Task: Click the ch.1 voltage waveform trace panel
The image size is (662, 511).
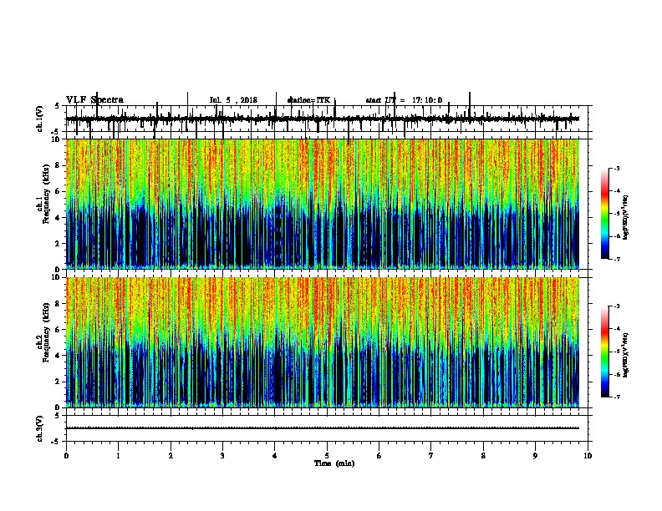Action: click(327, 119)
